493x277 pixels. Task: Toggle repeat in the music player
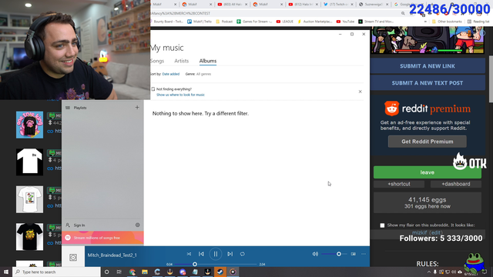(x=243, y=254)
